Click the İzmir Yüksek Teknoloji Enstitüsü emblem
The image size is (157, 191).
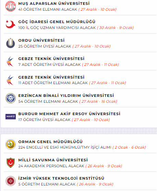[11, 181]
